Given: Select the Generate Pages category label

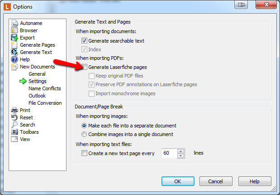Looking at the screenshot, I should point(38,45).
